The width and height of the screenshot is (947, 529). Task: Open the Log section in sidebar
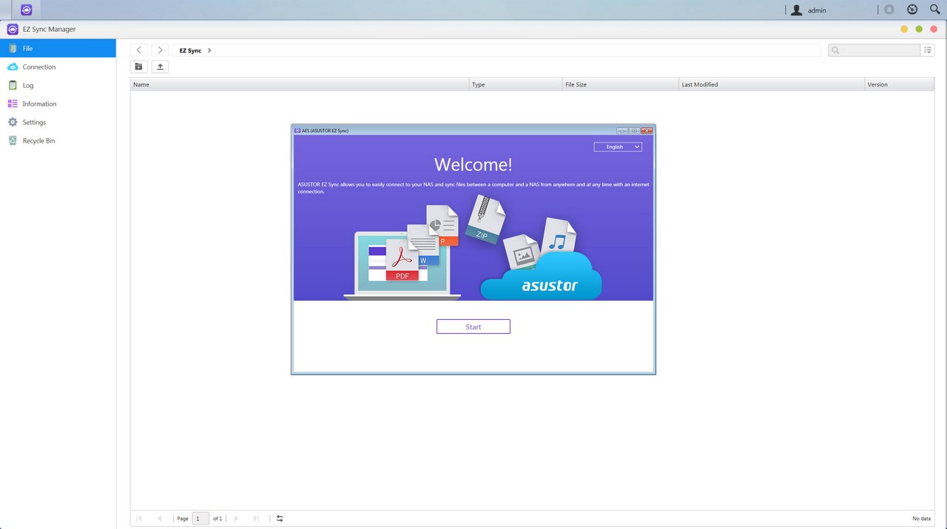pos(58,85)
